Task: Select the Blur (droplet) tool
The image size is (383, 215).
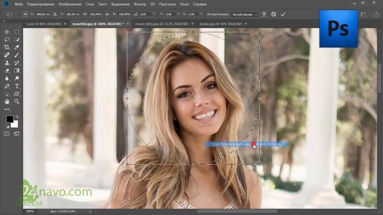Action: coord(7,78)
